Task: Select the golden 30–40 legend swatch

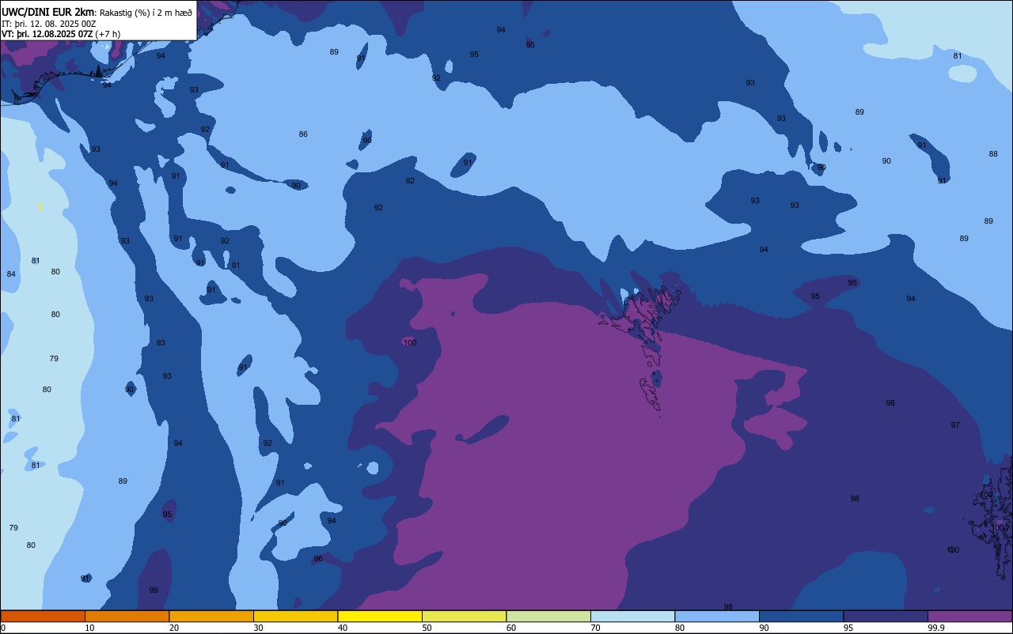Action: click(x=295, y=616)
